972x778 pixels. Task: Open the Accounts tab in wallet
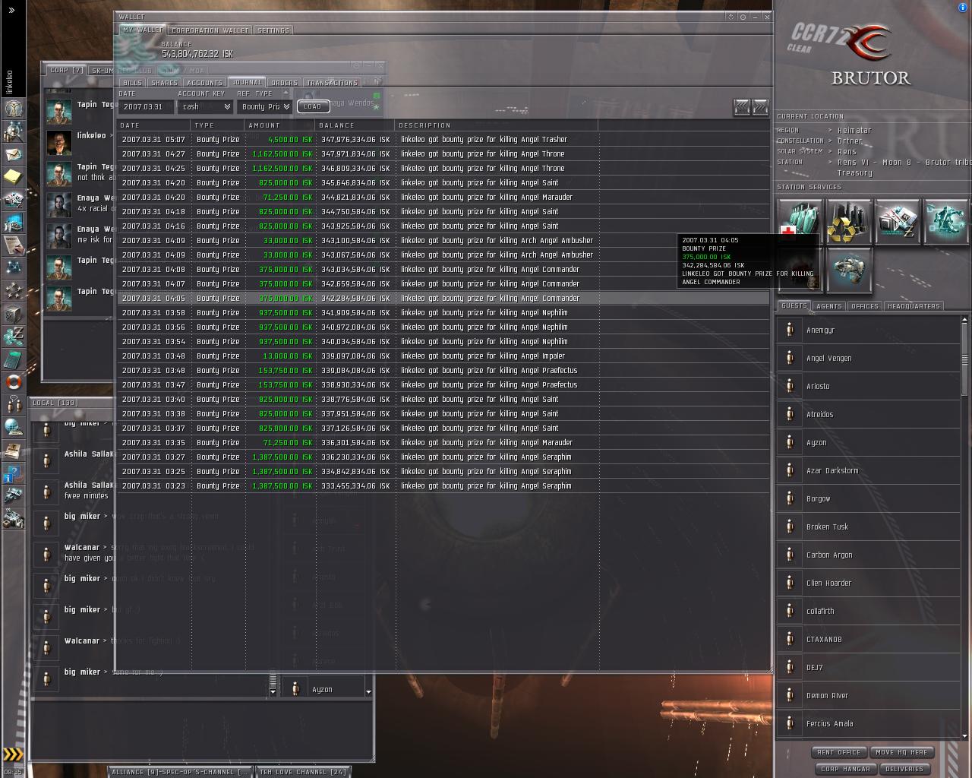[205, 83]
